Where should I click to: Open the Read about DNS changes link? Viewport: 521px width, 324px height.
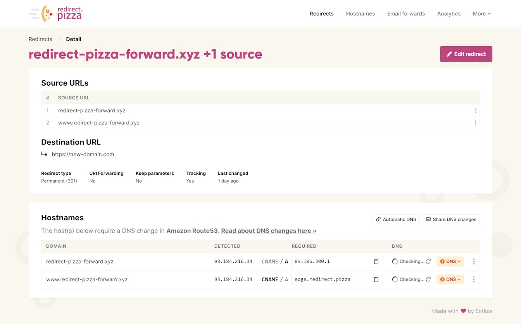(268, 231)
